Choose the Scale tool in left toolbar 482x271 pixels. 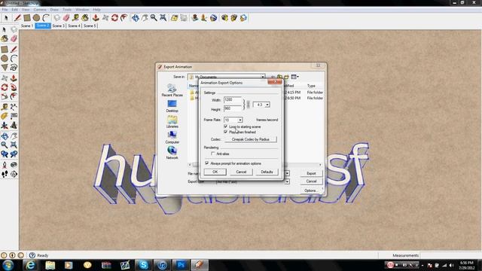(5, 96)
